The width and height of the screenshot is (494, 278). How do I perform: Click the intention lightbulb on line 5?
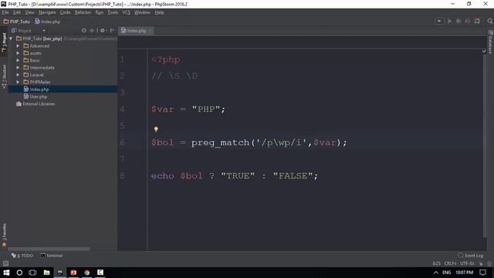[x=156, y=129]
